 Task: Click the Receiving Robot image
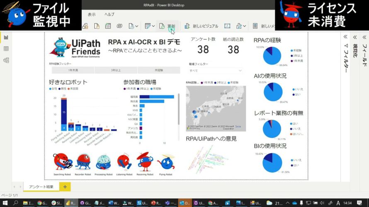click(x=145, y=161)
